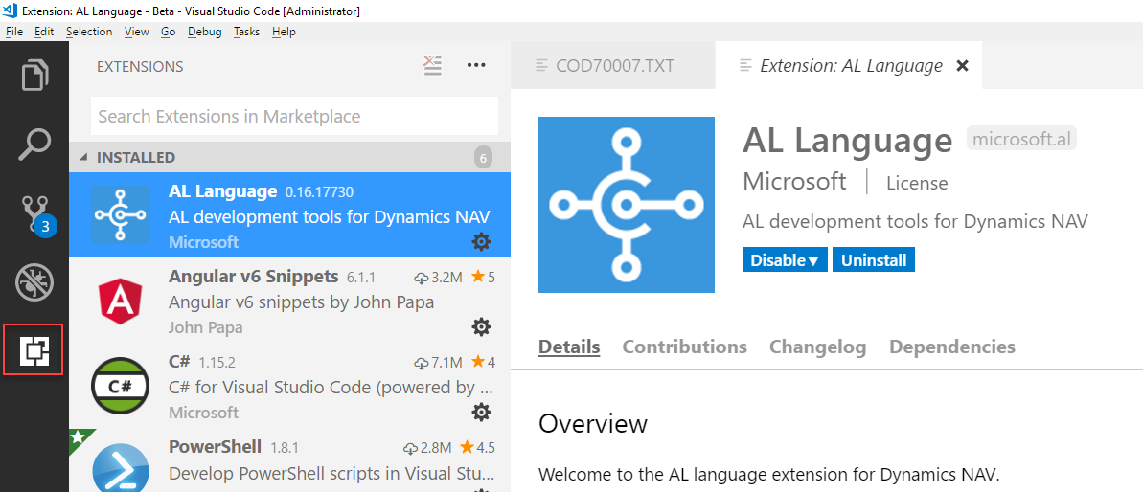Select the Angular v6 Snippets extension row

(290, 300)
